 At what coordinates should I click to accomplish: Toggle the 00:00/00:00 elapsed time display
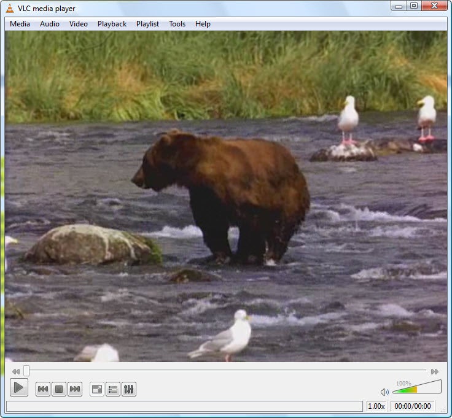(413, 406)
